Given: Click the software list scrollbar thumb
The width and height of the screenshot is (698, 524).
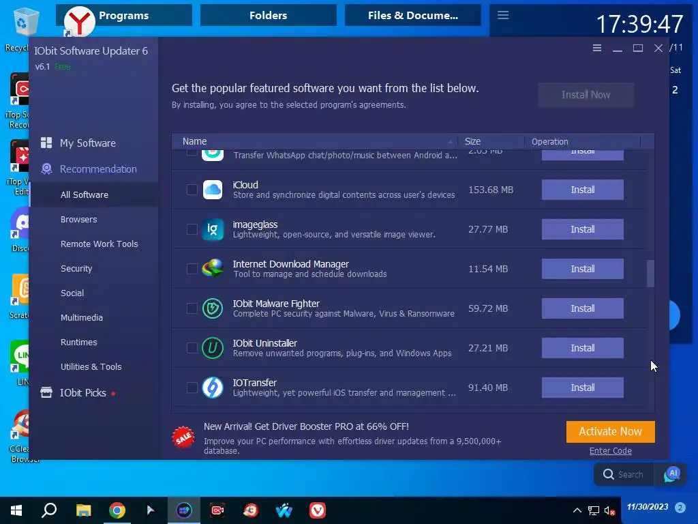Looking at the screenshot, I should [650, 274].
